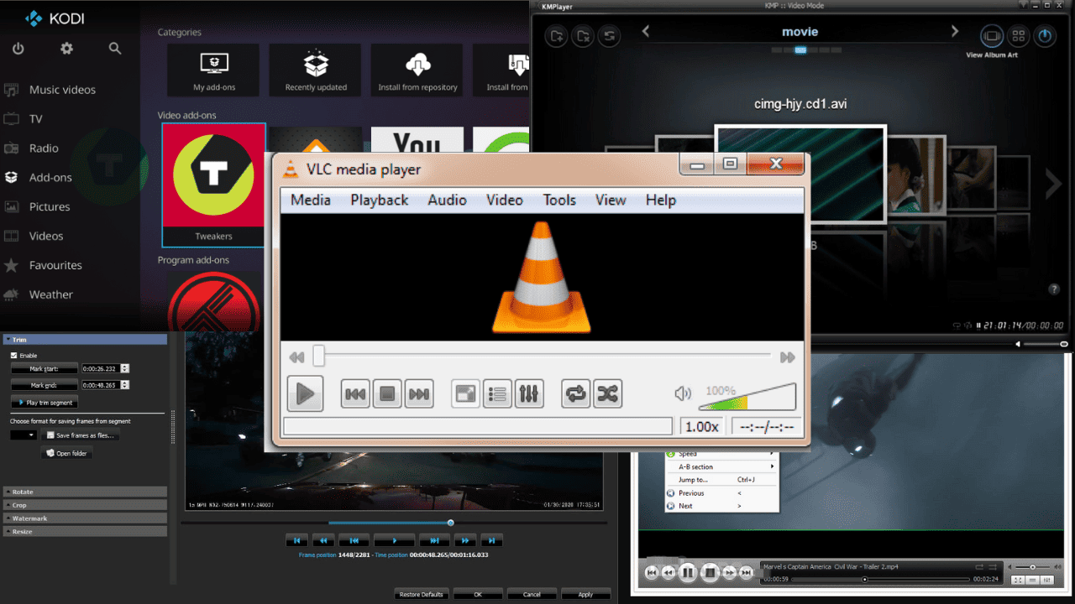The image size is (1075, 604).
Task: Uncheck the Enable checkbox under Trim
Action: pyautogui.click(x=13, y=356)
